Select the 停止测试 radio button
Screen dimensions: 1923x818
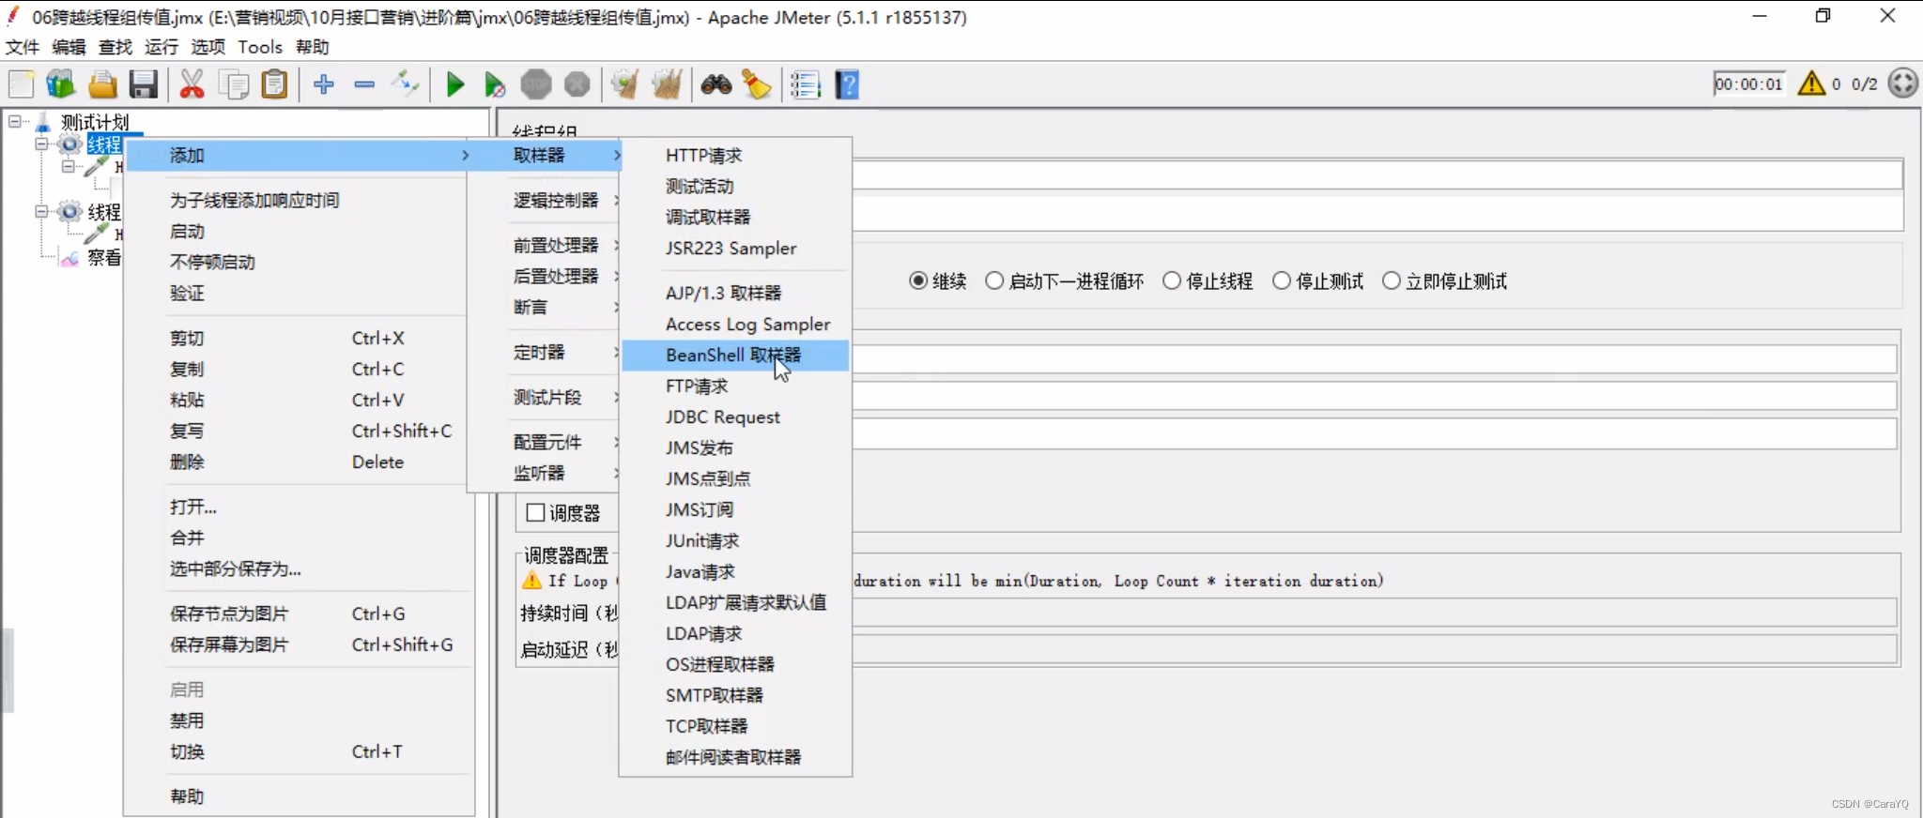click(x=1282, y=281)
